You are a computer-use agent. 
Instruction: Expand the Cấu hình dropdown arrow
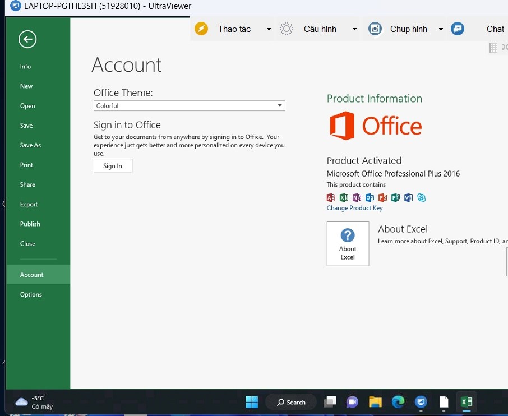[354, 29]
